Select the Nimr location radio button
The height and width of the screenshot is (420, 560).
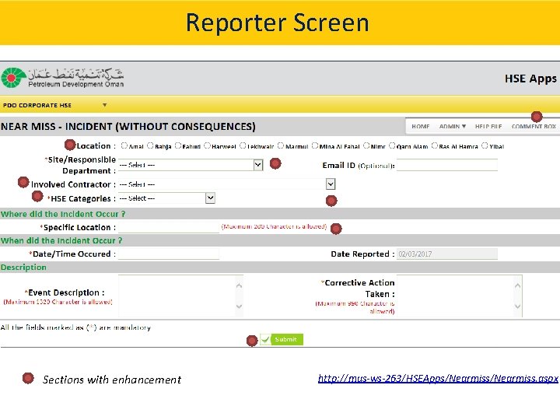(x=366, y=145)
